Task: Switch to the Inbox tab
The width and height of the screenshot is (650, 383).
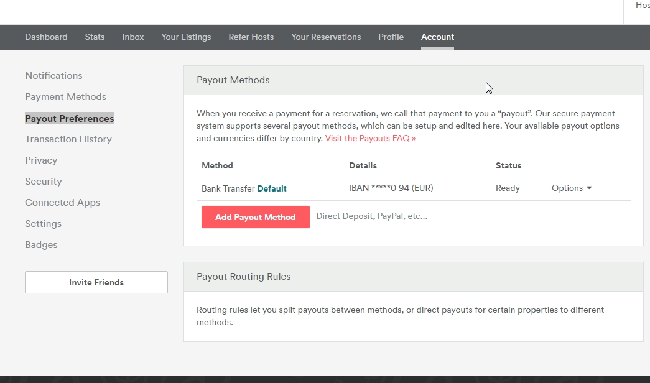Action: [x=132, y=37]
